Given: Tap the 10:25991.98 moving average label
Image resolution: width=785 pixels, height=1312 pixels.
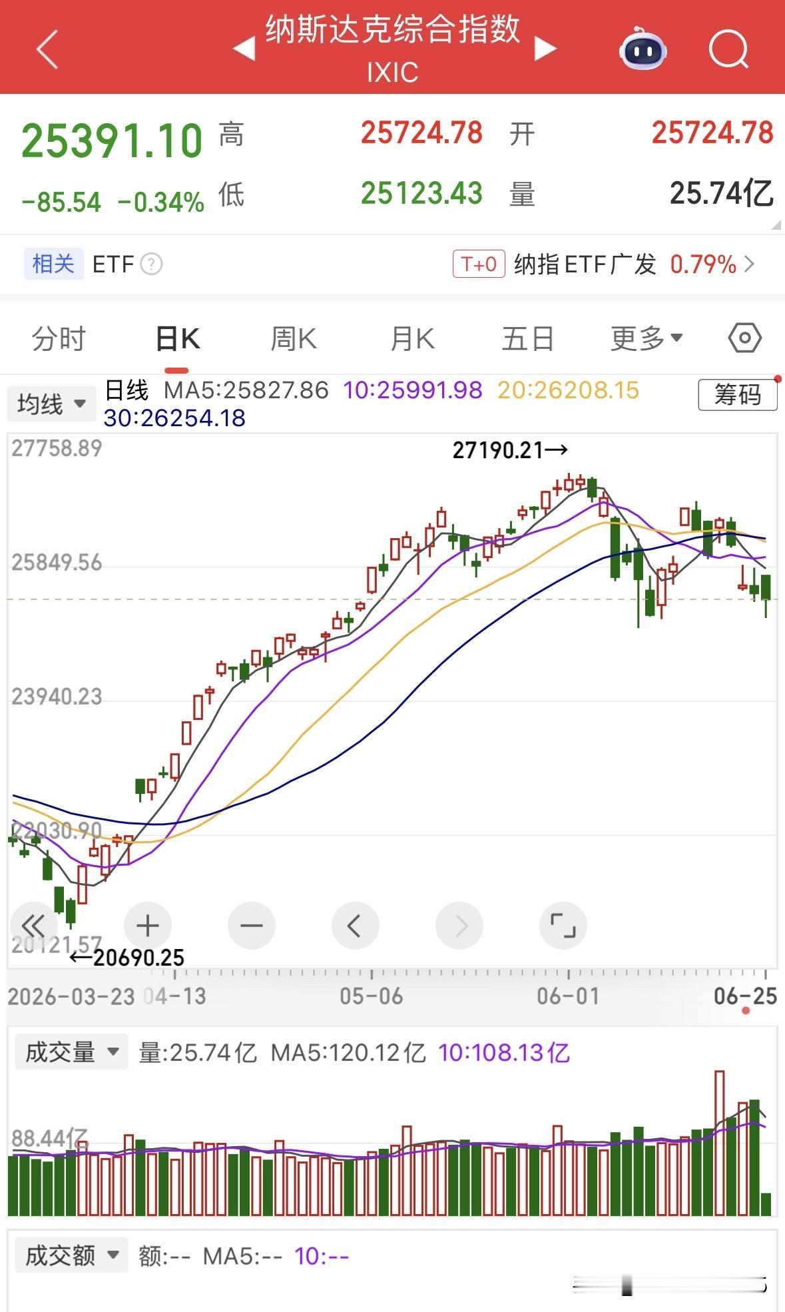Looking at the screenshot, I should pos(413,390).
